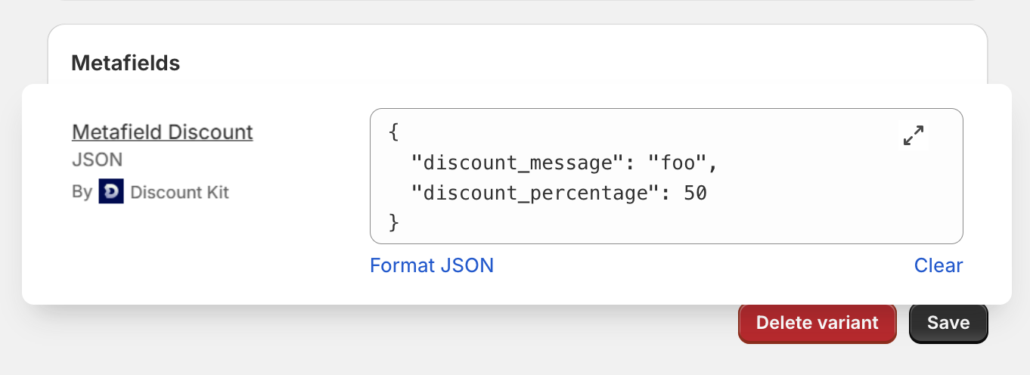Click the Discount Kit app logo
This screenshot has width=1030, height=375.
[x=111, y=192]
